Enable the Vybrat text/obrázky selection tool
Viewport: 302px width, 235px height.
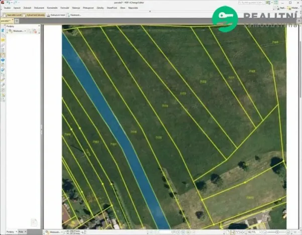coord(33,15)
